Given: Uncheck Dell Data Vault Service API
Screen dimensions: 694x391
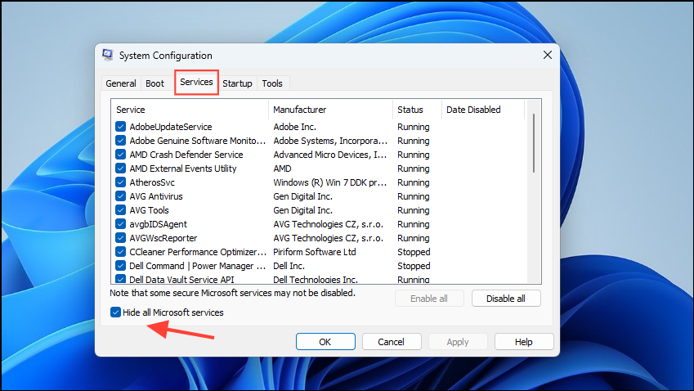Looking at the screenshot, I should 120,279.
